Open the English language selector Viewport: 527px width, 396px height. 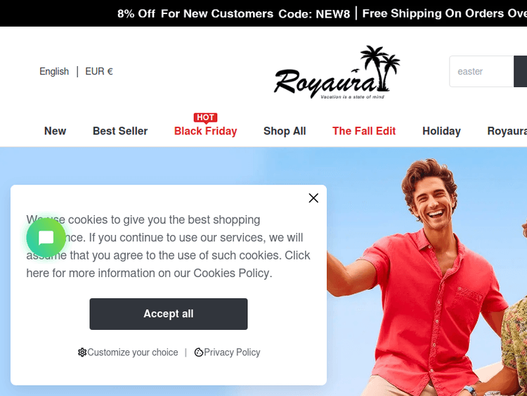point(54,71)
